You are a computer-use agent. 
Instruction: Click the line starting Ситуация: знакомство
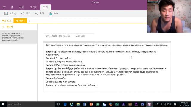pos(107,45)
